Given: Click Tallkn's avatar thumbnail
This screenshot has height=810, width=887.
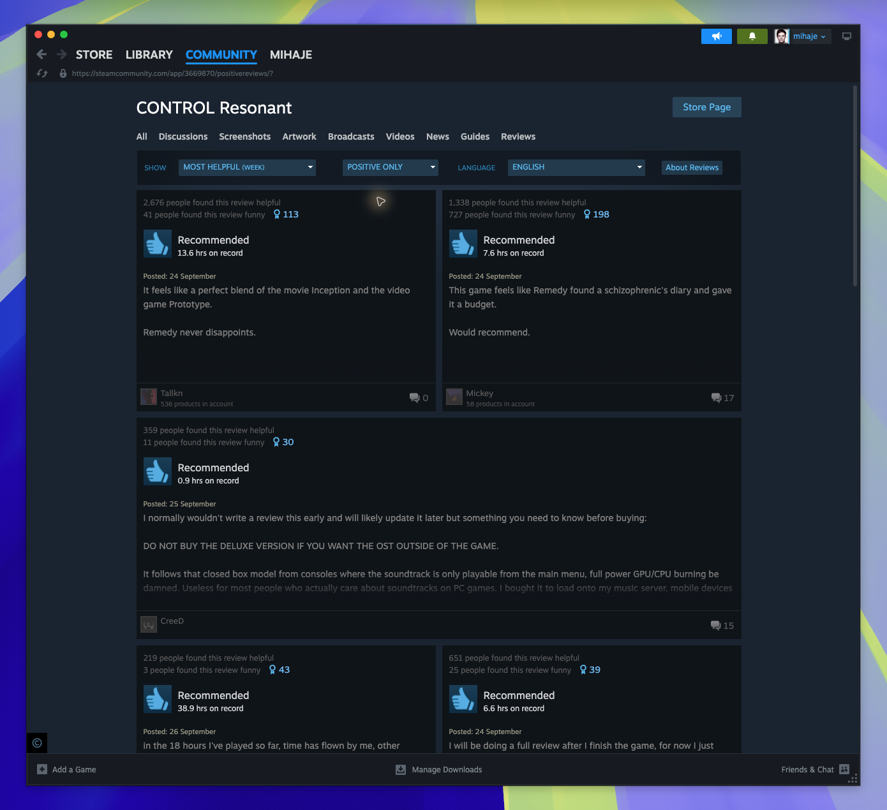Looking at the screenshot, I should tap(149, 397).
